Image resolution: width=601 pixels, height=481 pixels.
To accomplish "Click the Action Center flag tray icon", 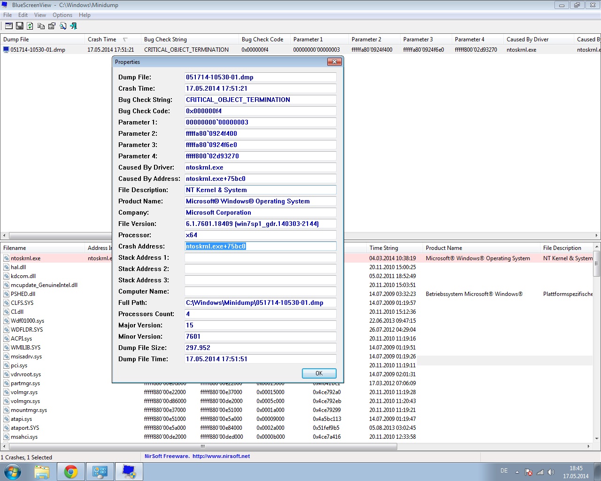I will 529,472.
